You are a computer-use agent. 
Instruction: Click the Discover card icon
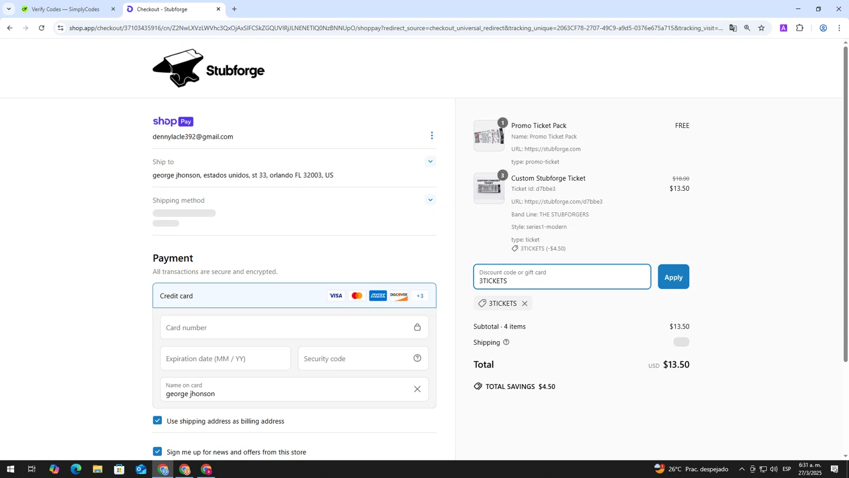399,296
